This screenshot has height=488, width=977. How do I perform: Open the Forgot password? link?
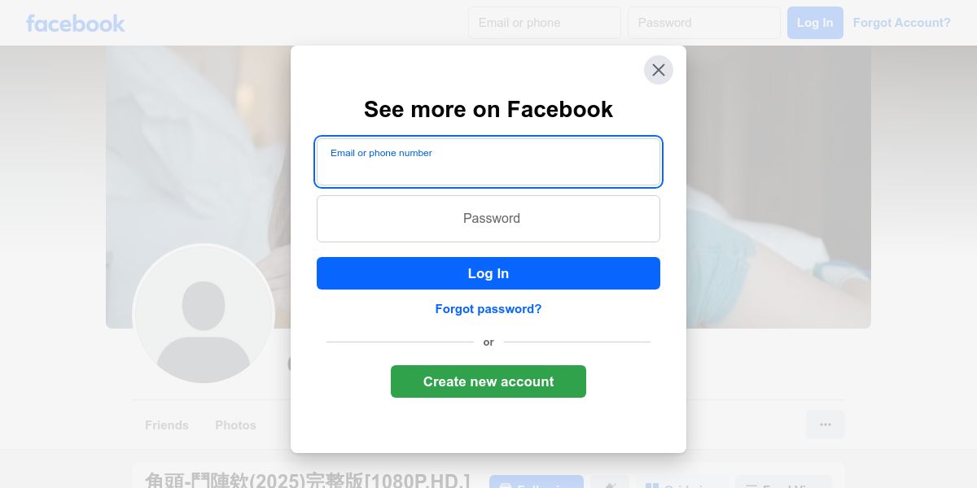[x=488, y=309]
